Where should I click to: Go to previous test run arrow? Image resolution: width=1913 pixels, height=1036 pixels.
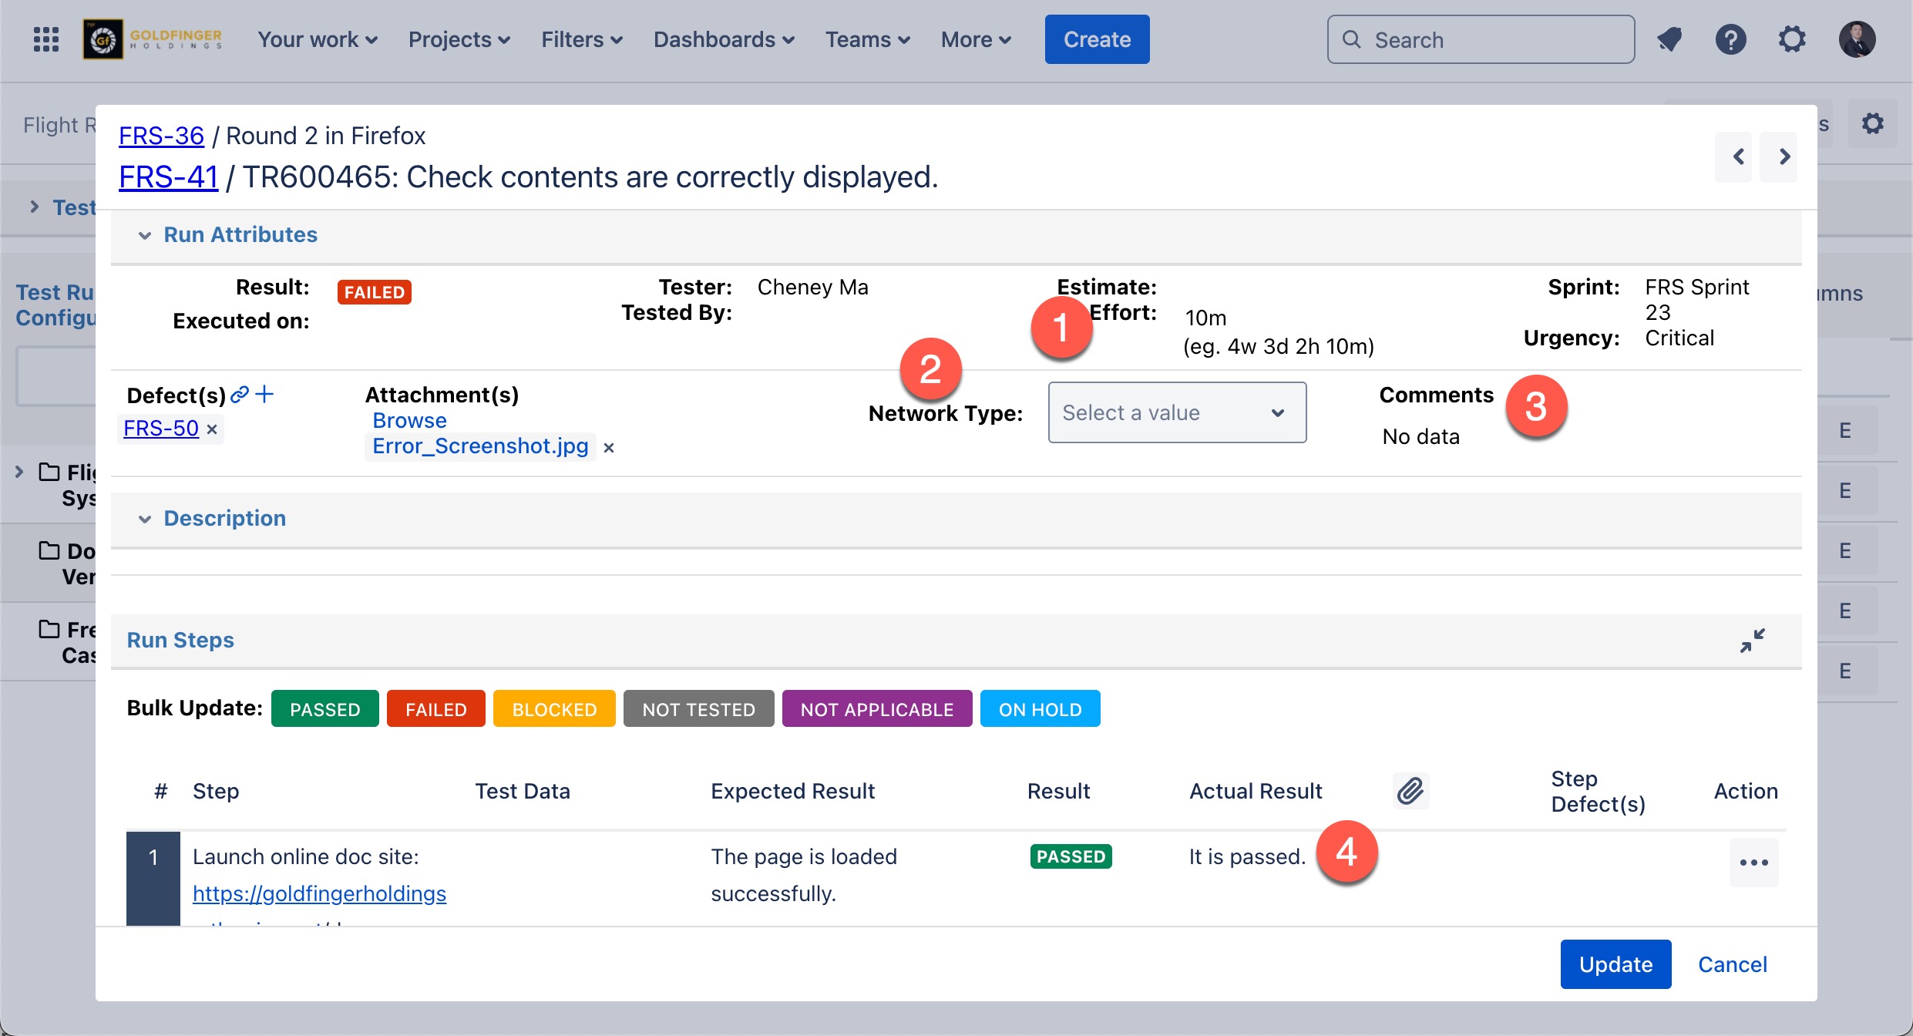click(x=1739, y=157)
